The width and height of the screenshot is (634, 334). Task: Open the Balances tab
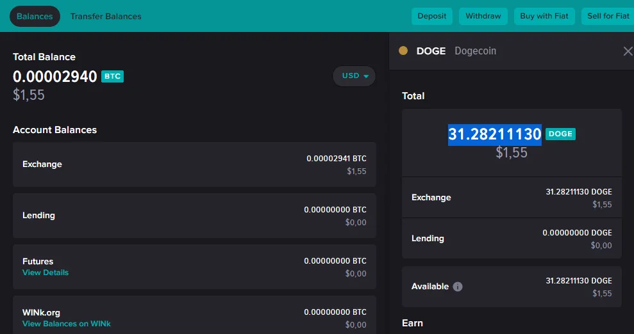(35, 16)
